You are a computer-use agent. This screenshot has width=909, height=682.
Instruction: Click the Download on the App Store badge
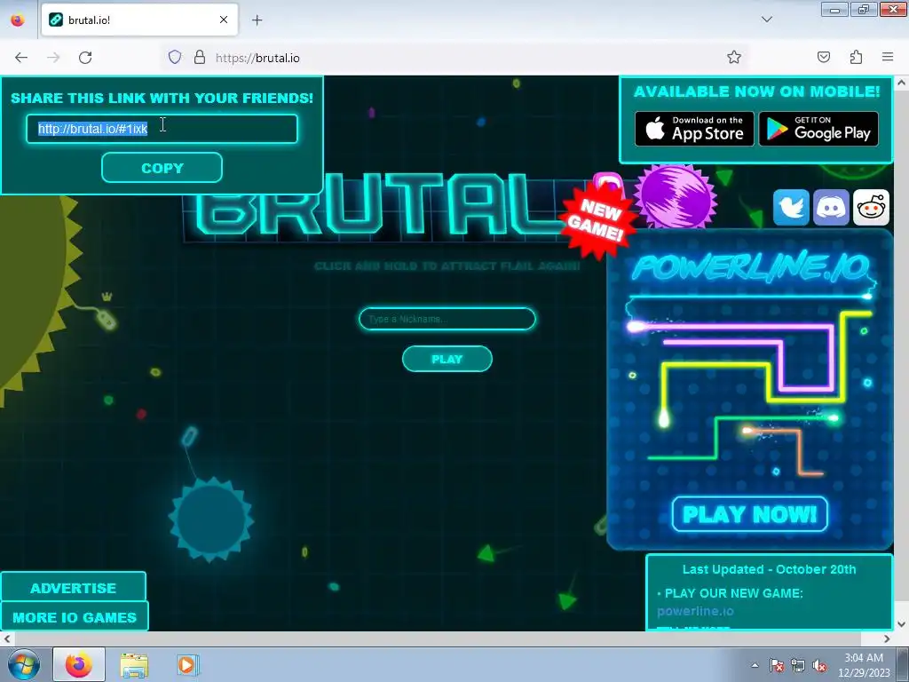[x=694, y=129]
